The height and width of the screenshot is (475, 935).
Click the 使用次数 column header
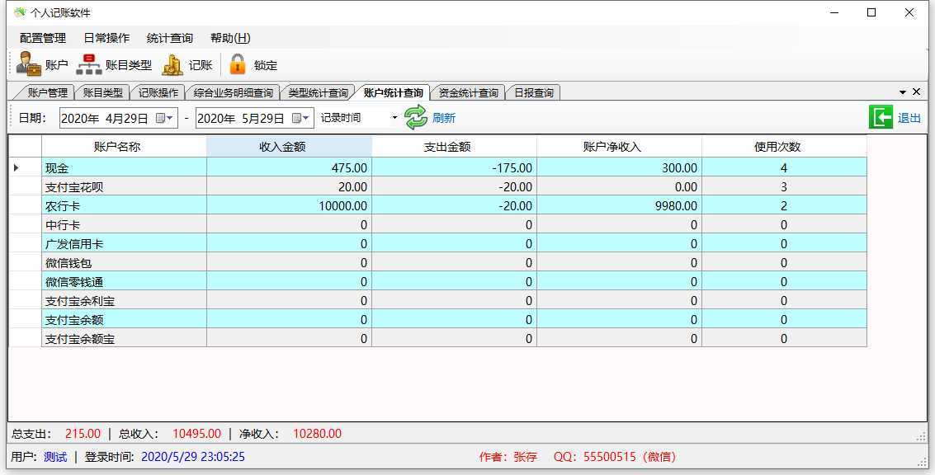[783, 146]
